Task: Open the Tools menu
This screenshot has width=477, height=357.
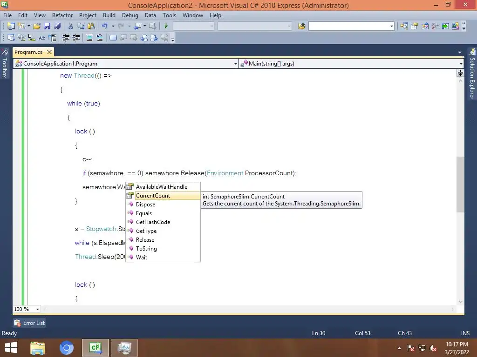Action: (169, 15)
